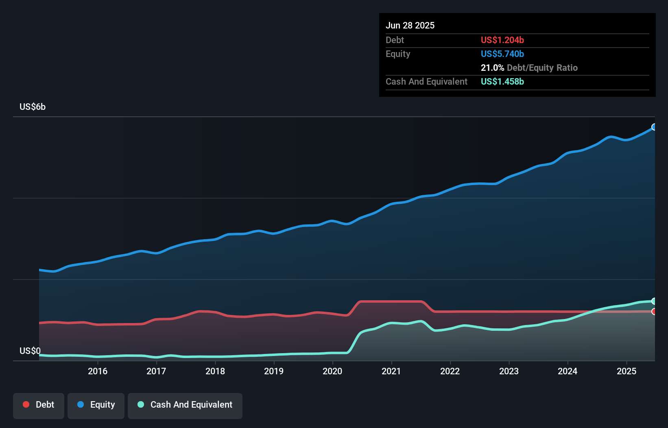Image resolution: width=668 pixels, height=428 pixels.
Task: Select the 2016 x-axis label
Action: tap(98, 371)
